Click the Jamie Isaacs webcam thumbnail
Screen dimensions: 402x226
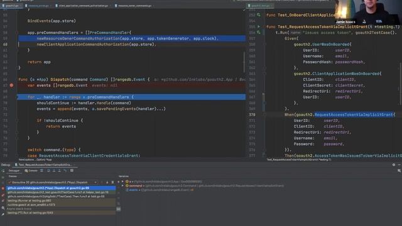[368, 13]
